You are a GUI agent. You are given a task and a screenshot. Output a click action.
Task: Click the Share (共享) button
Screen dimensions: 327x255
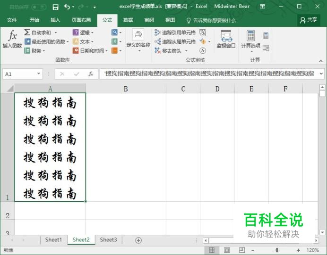point(309,20)
